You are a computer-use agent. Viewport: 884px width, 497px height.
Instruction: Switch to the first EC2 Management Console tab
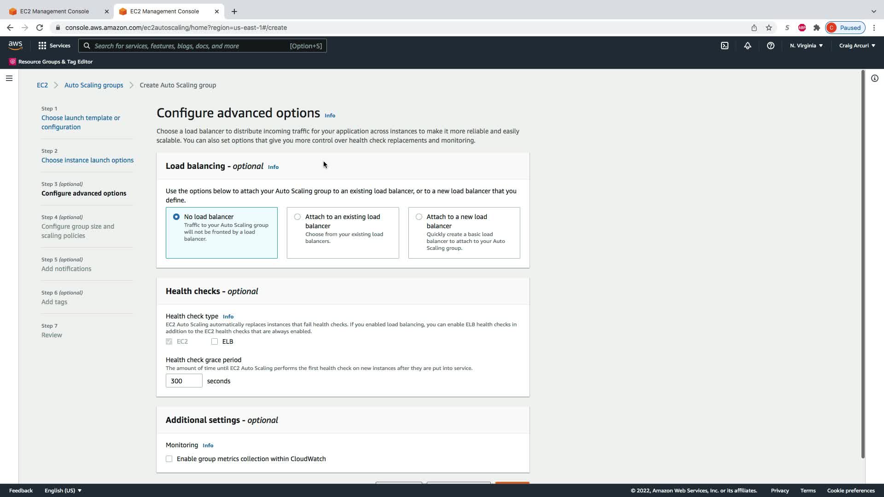click(54, 11)
